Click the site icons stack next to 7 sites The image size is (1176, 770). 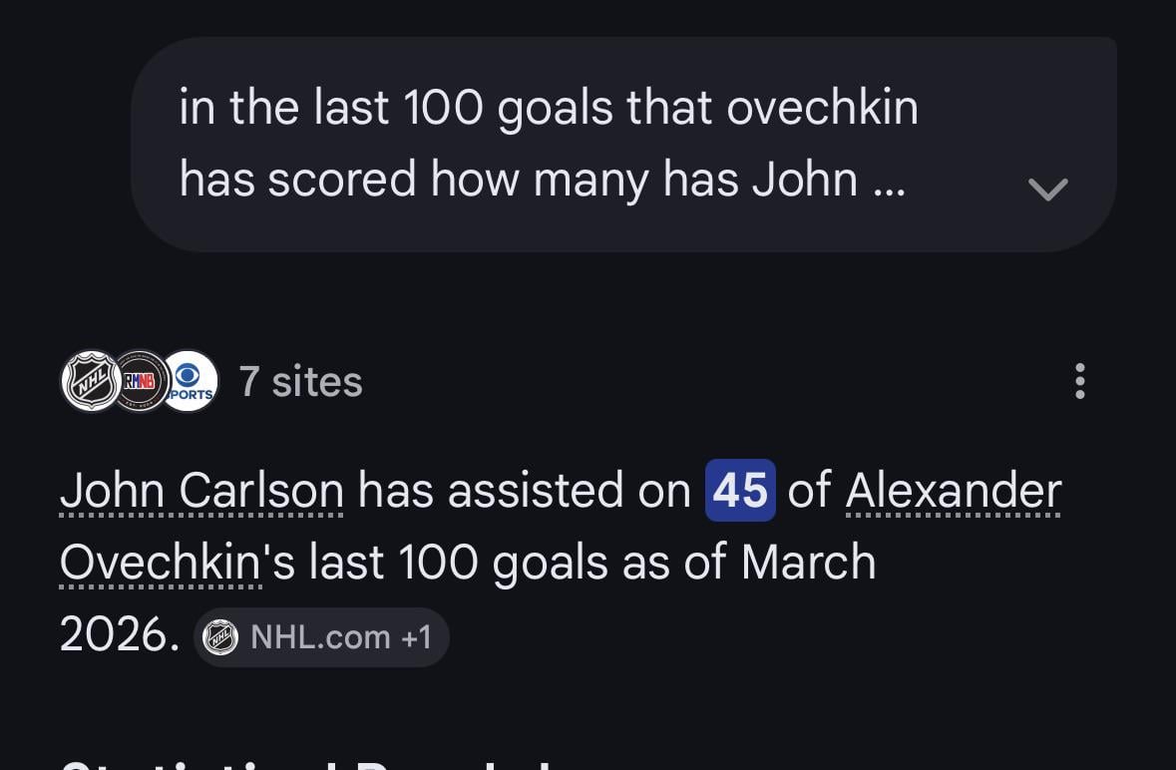coord(139,380)
